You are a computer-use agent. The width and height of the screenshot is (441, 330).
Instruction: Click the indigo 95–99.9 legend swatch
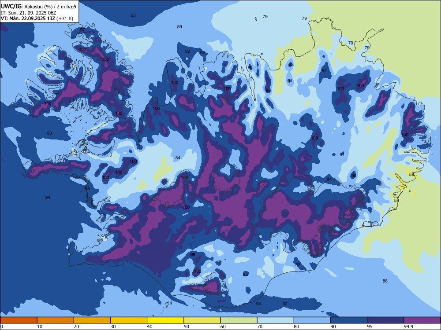[x=385, y=320]
